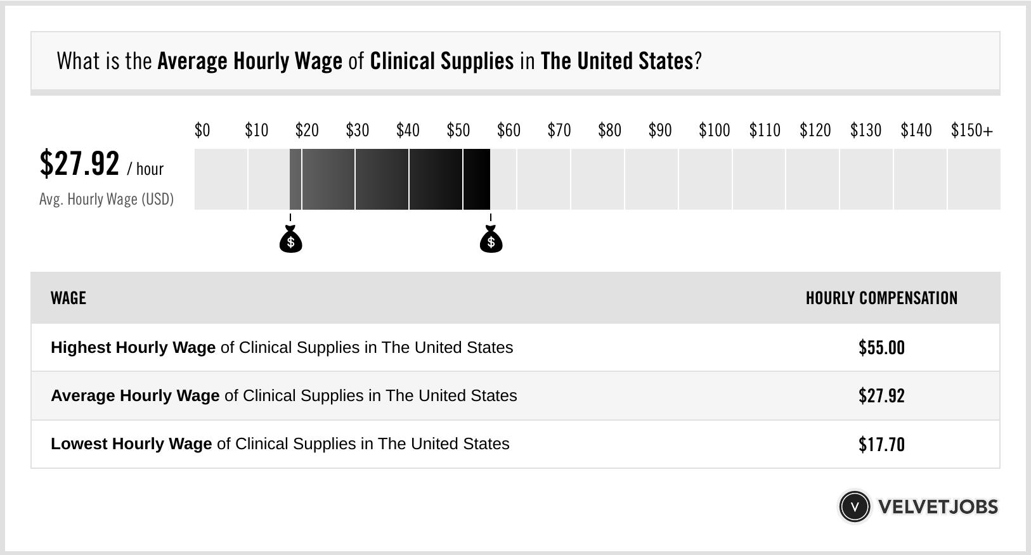Click the $17.70 compensation value
Screen dimensions: 1031x555
coord(881,444)
